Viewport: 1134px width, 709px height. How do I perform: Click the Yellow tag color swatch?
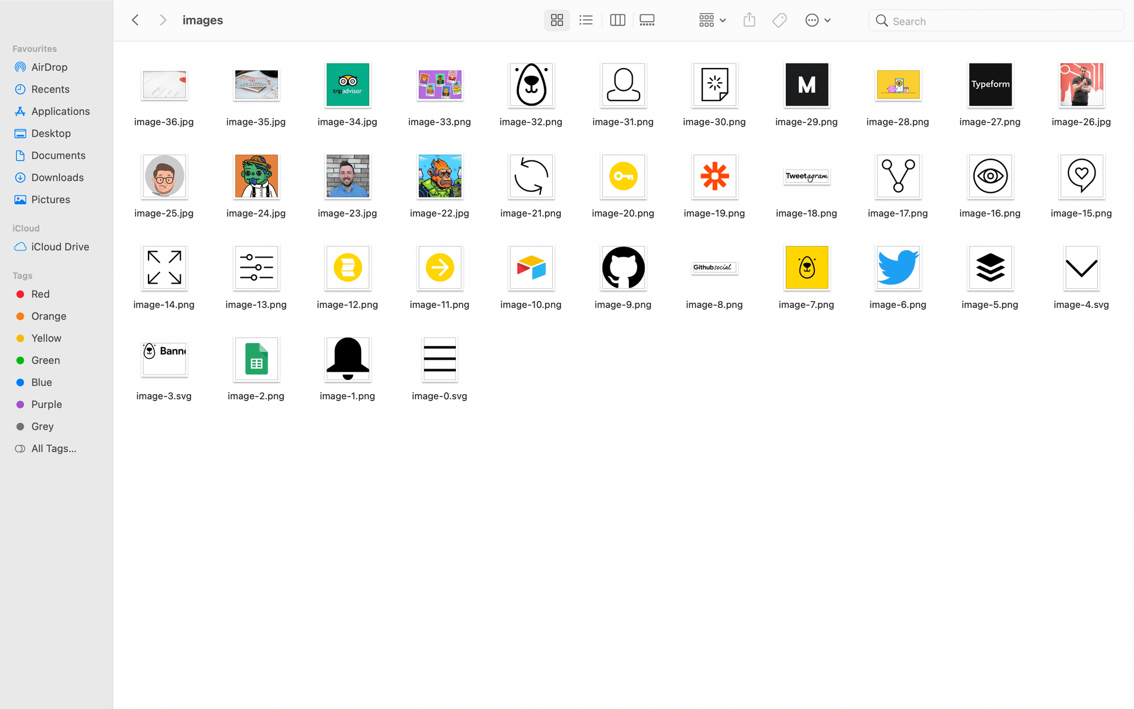(20, 338)
